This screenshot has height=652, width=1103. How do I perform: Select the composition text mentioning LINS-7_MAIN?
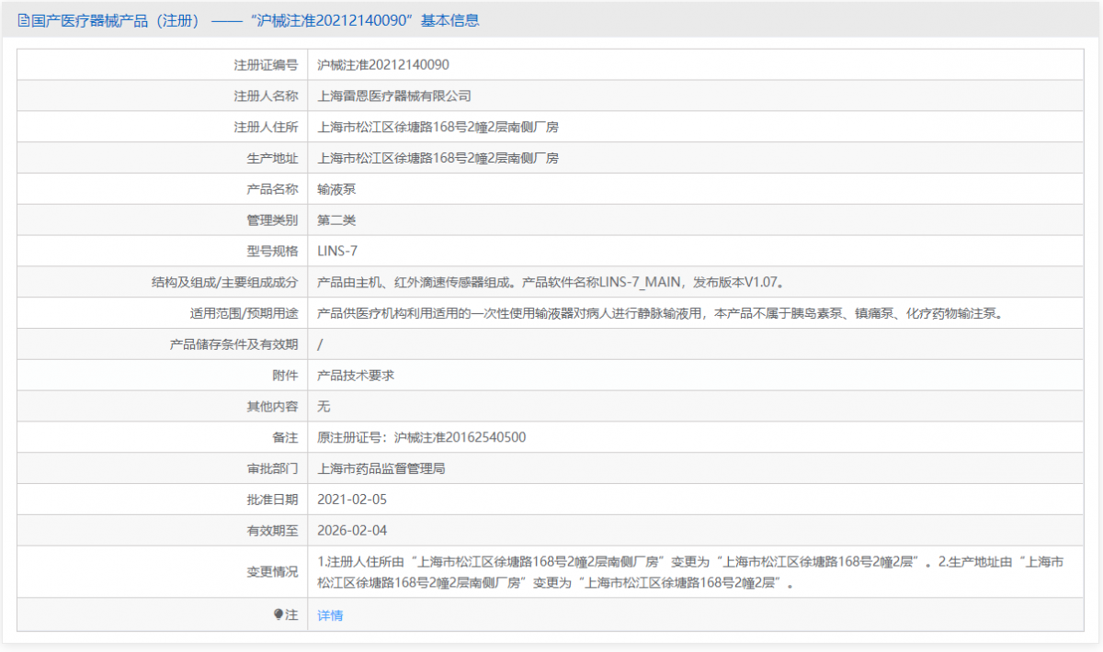tap(553, 282)
